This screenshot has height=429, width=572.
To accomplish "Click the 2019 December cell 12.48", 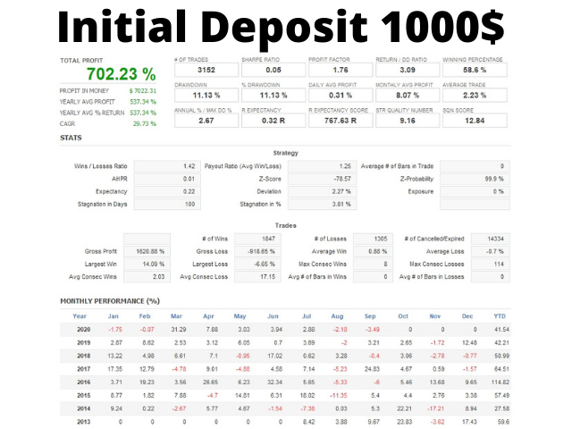I will (469, 343).
